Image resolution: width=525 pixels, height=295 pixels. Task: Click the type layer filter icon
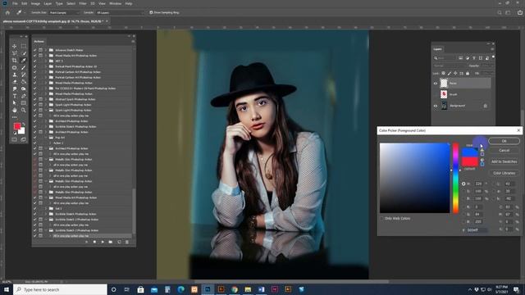click(474, 58)
